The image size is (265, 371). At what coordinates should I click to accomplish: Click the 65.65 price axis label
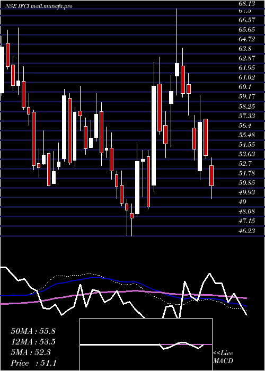(247, 30)
